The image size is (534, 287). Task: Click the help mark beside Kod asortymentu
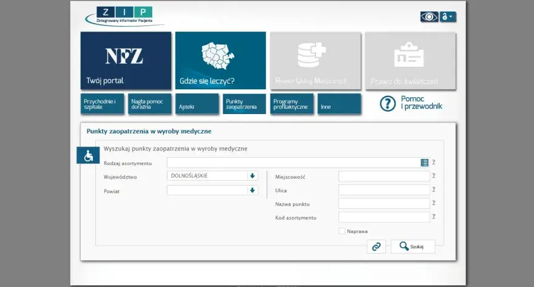[433, 216]
